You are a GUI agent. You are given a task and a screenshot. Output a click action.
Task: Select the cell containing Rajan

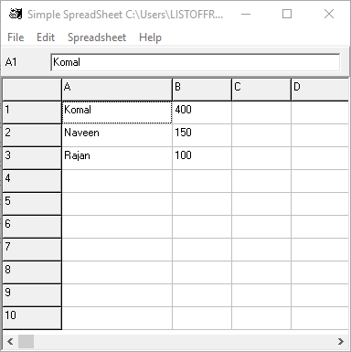[x=117, y=158]
